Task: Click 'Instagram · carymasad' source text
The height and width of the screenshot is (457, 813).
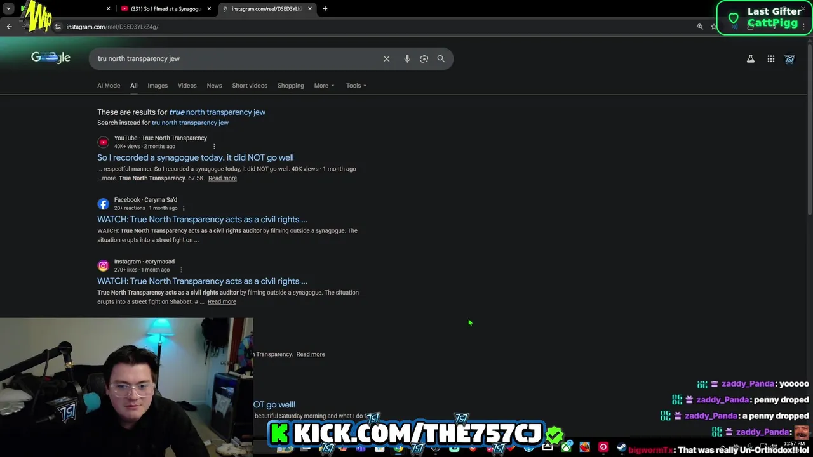Action: (144, 262)
